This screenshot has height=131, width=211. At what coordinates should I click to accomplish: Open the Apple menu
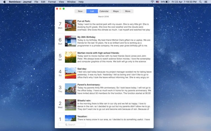5,2
